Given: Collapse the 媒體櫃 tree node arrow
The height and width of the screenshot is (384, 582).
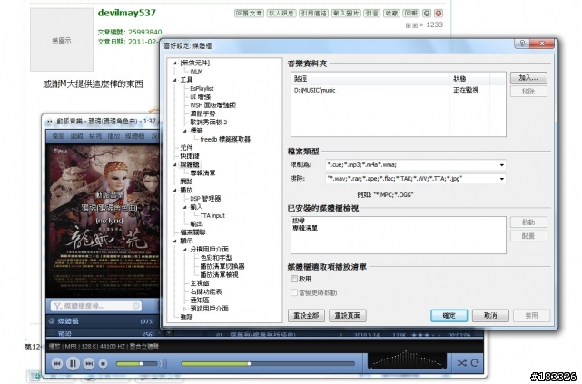Looking at the screenshot, I should click(x=175, y=164).
